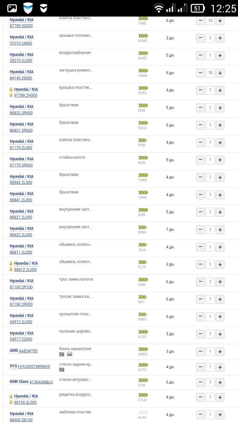Click the car icon under бачок омывателя
238x424 pixels.
(70, 354)
